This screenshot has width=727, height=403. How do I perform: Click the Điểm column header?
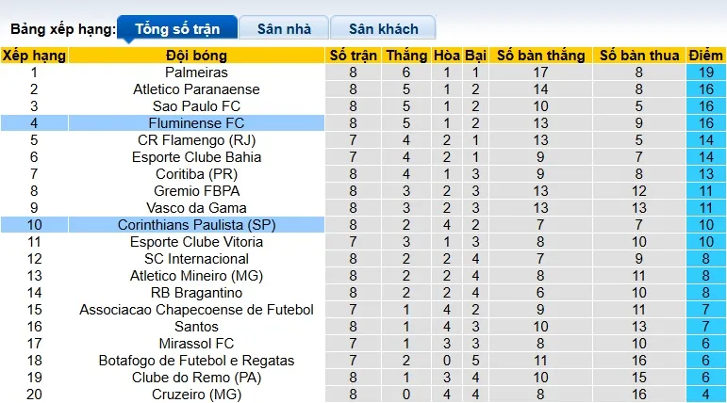click(x=705, y=56)
